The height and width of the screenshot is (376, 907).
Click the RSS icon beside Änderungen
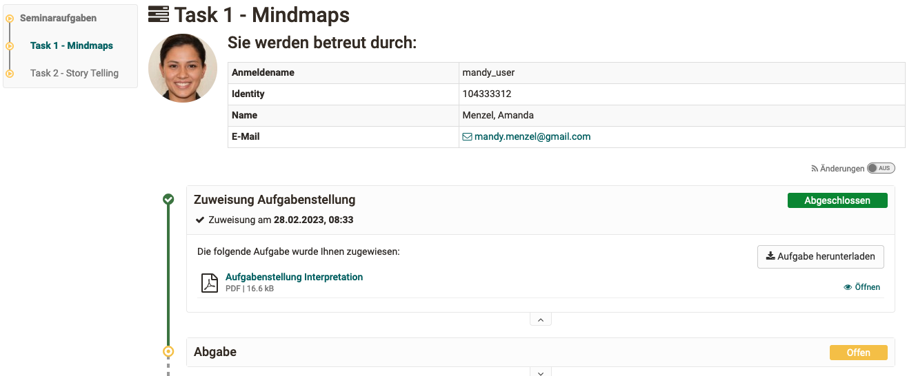coord(815,169)
